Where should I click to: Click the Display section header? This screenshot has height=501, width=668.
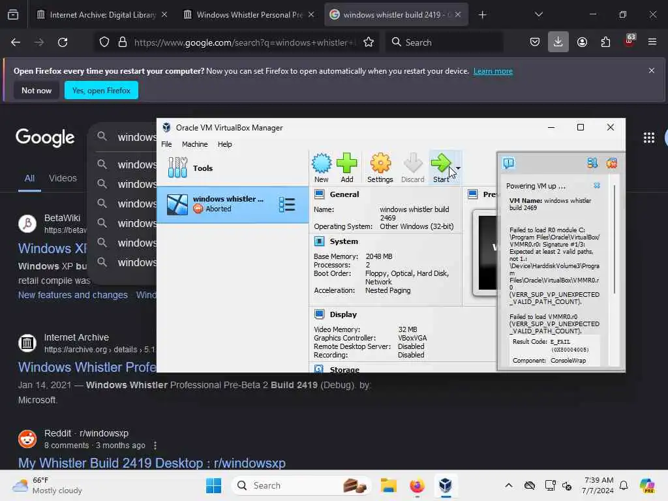(343, 314)
